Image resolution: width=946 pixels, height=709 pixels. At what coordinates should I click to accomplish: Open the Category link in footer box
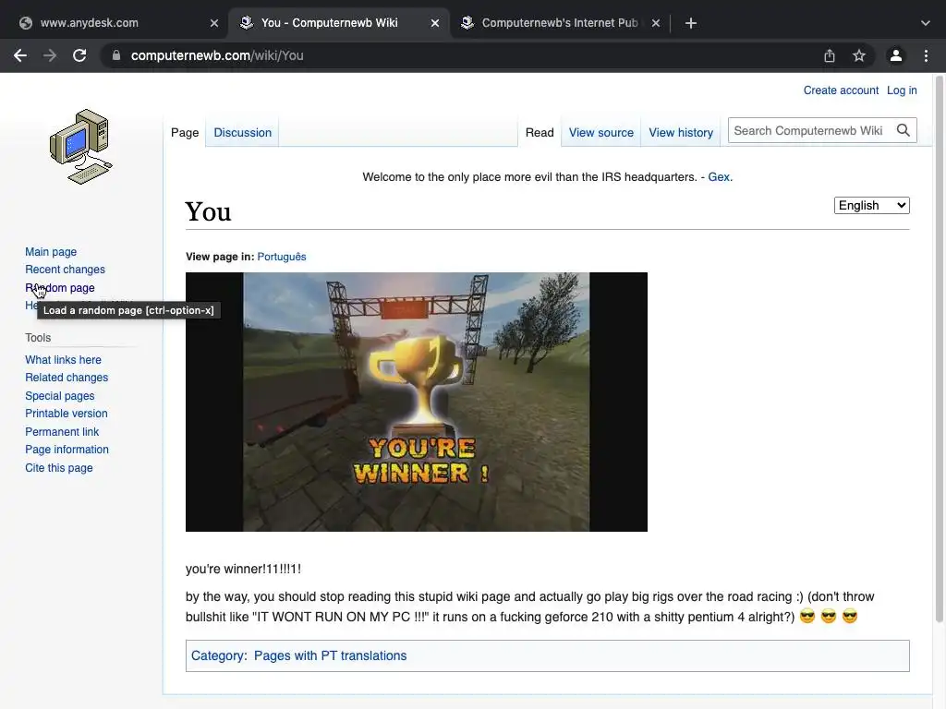pos(218,656)
